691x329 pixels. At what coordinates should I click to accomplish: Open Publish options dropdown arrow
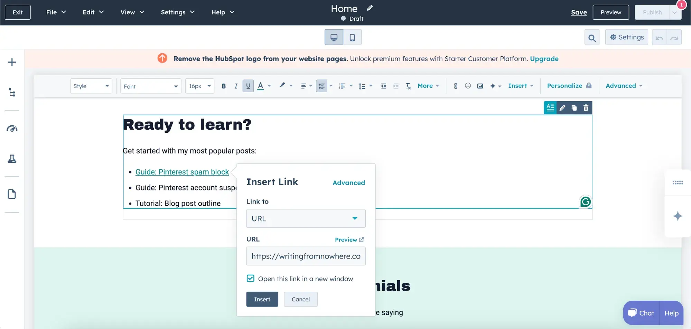click(x=675, y=12)
